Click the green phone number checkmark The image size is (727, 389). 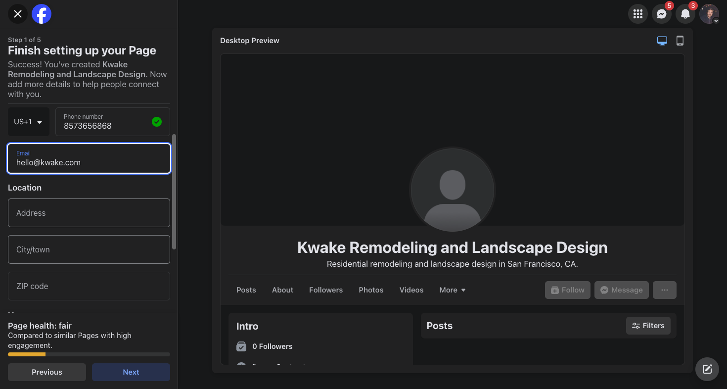pyautogui.click(x=157, y=122)
